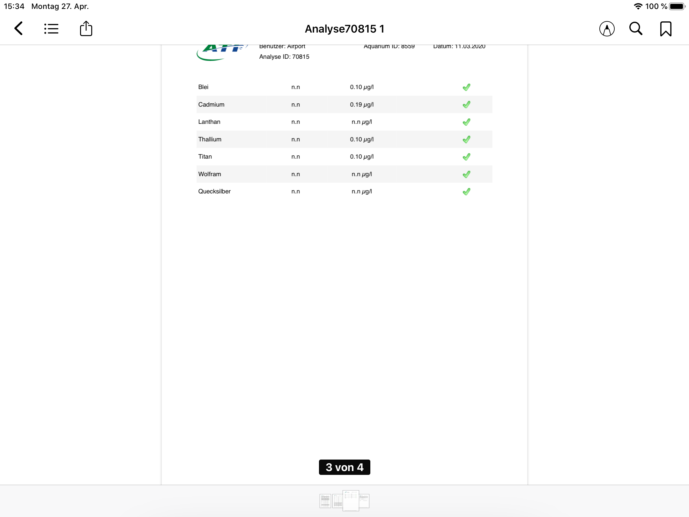This screenshot has width=689, height=517.
Task: Tap the Analyse70815 1 document title
Action: click(x=344, y=29)
